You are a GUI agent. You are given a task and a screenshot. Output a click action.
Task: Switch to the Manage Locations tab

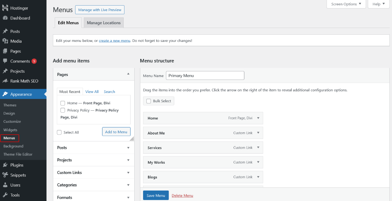[103, 23]
